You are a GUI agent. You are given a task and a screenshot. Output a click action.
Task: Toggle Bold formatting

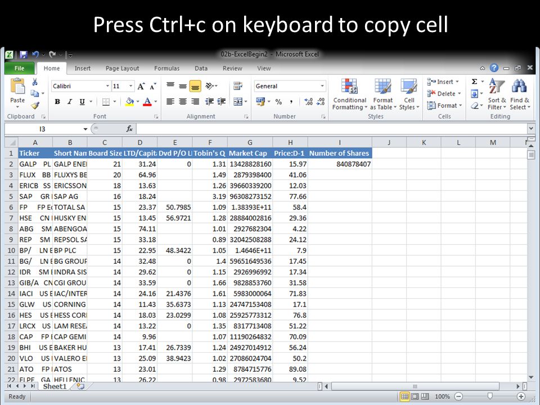click(x=57, y=102)
